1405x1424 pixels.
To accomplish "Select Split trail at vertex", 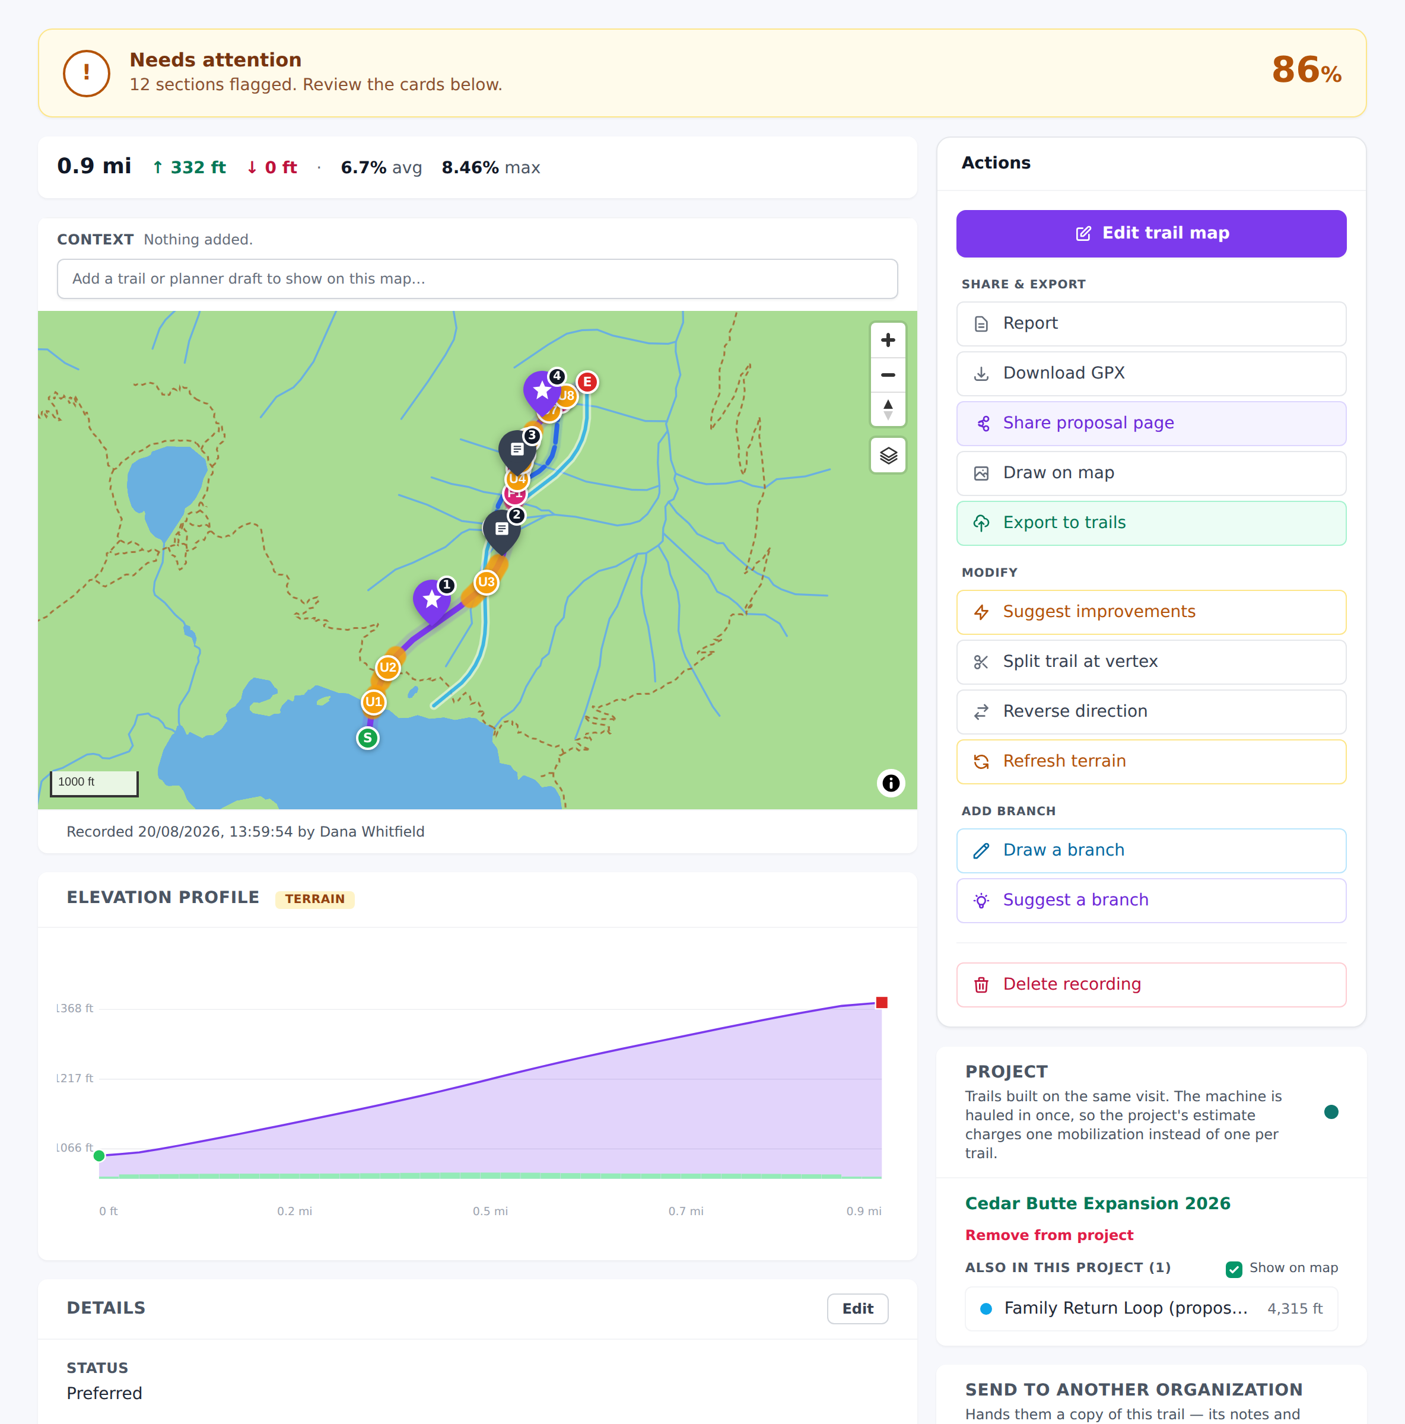I will [x=1150, y=662].
